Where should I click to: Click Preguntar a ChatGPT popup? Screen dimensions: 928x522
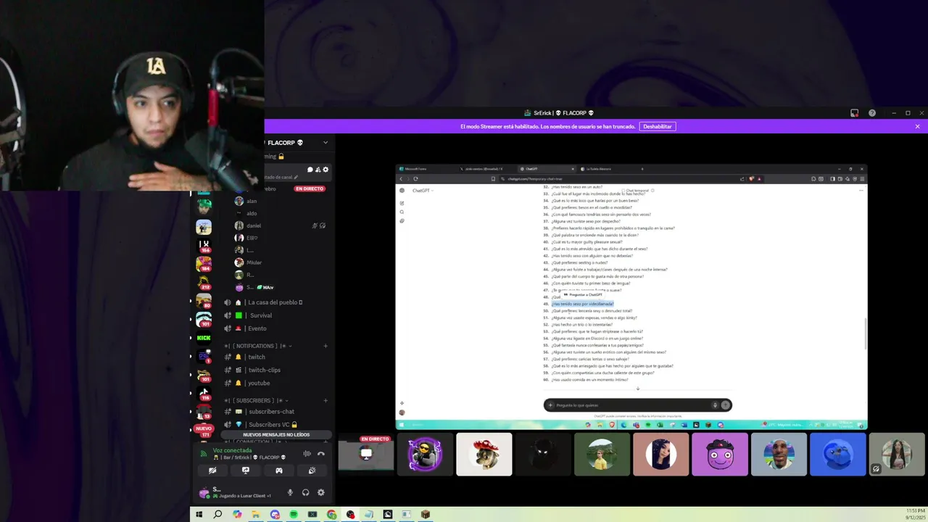click(x=583, y=294)
